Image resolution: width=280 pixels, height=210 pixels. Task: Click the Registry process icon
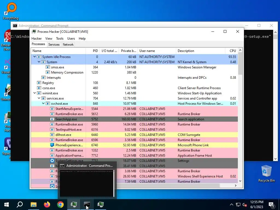tap(39, 83)
